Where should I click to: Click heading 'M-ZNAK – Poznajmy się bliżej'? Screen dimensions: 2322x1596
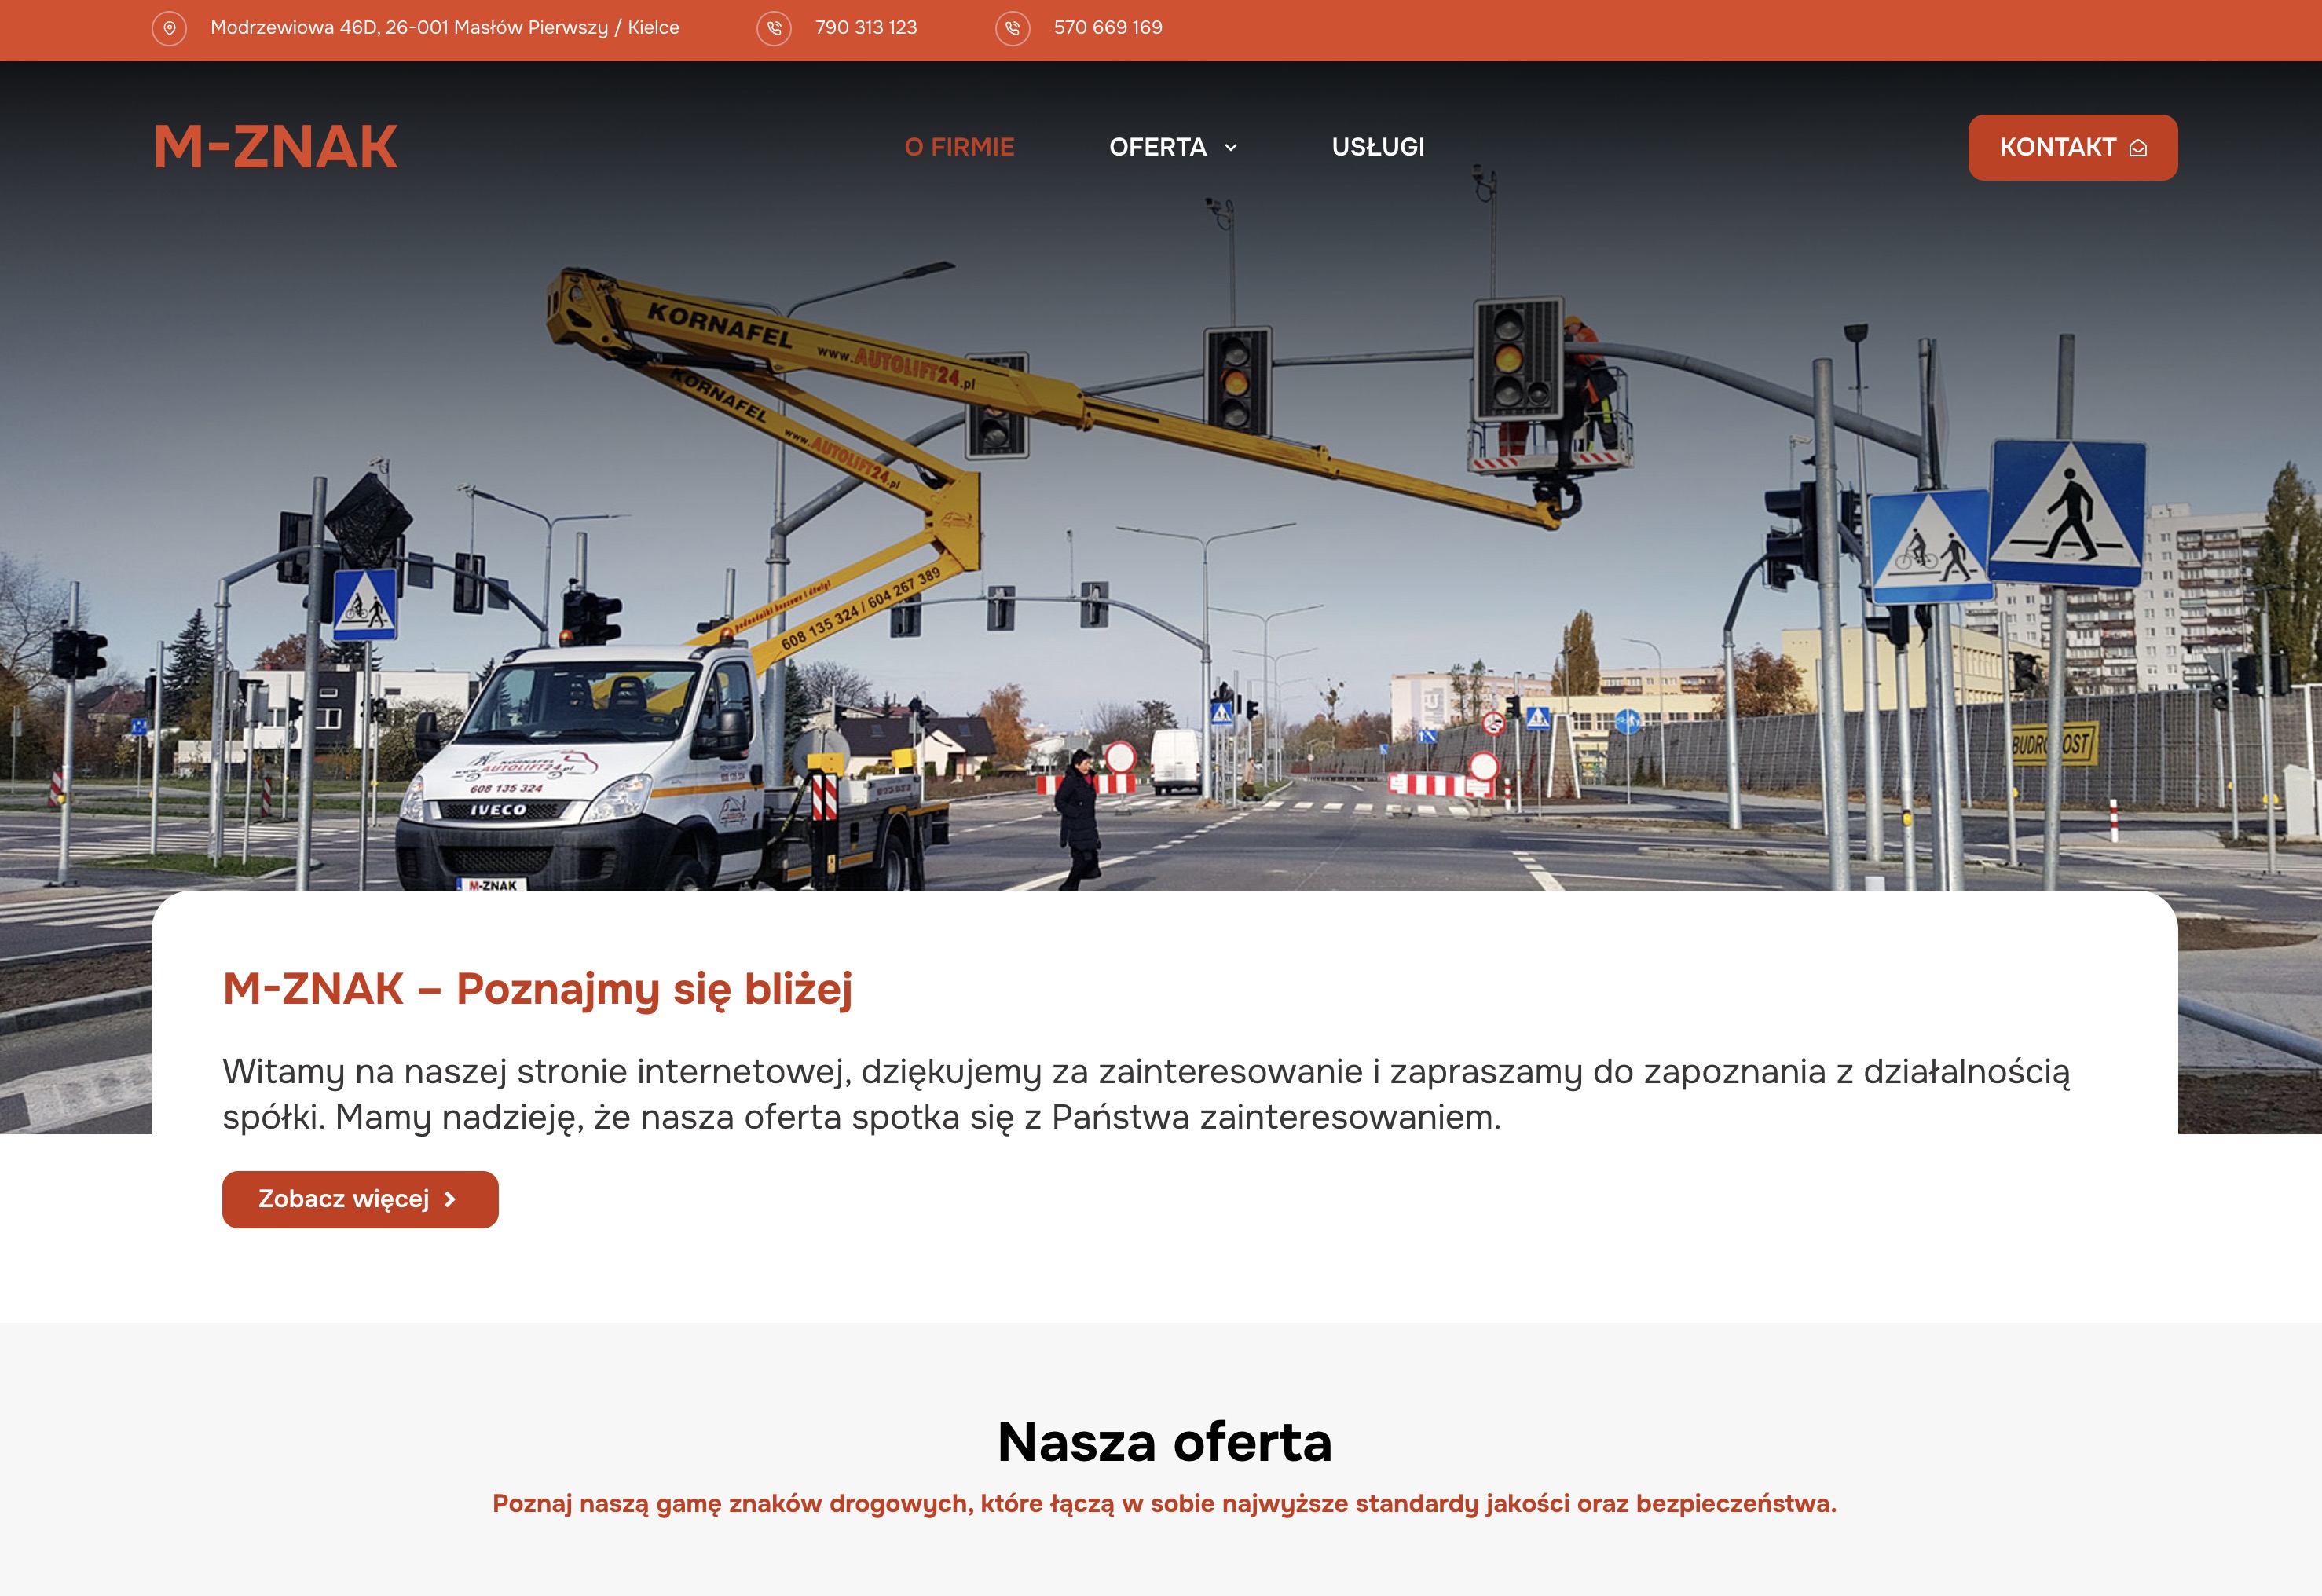coord(537,989)
